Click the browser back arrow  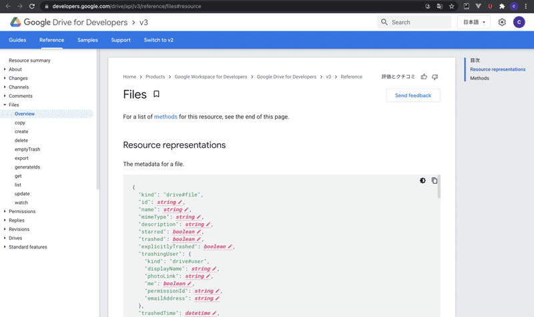[8, 6]
